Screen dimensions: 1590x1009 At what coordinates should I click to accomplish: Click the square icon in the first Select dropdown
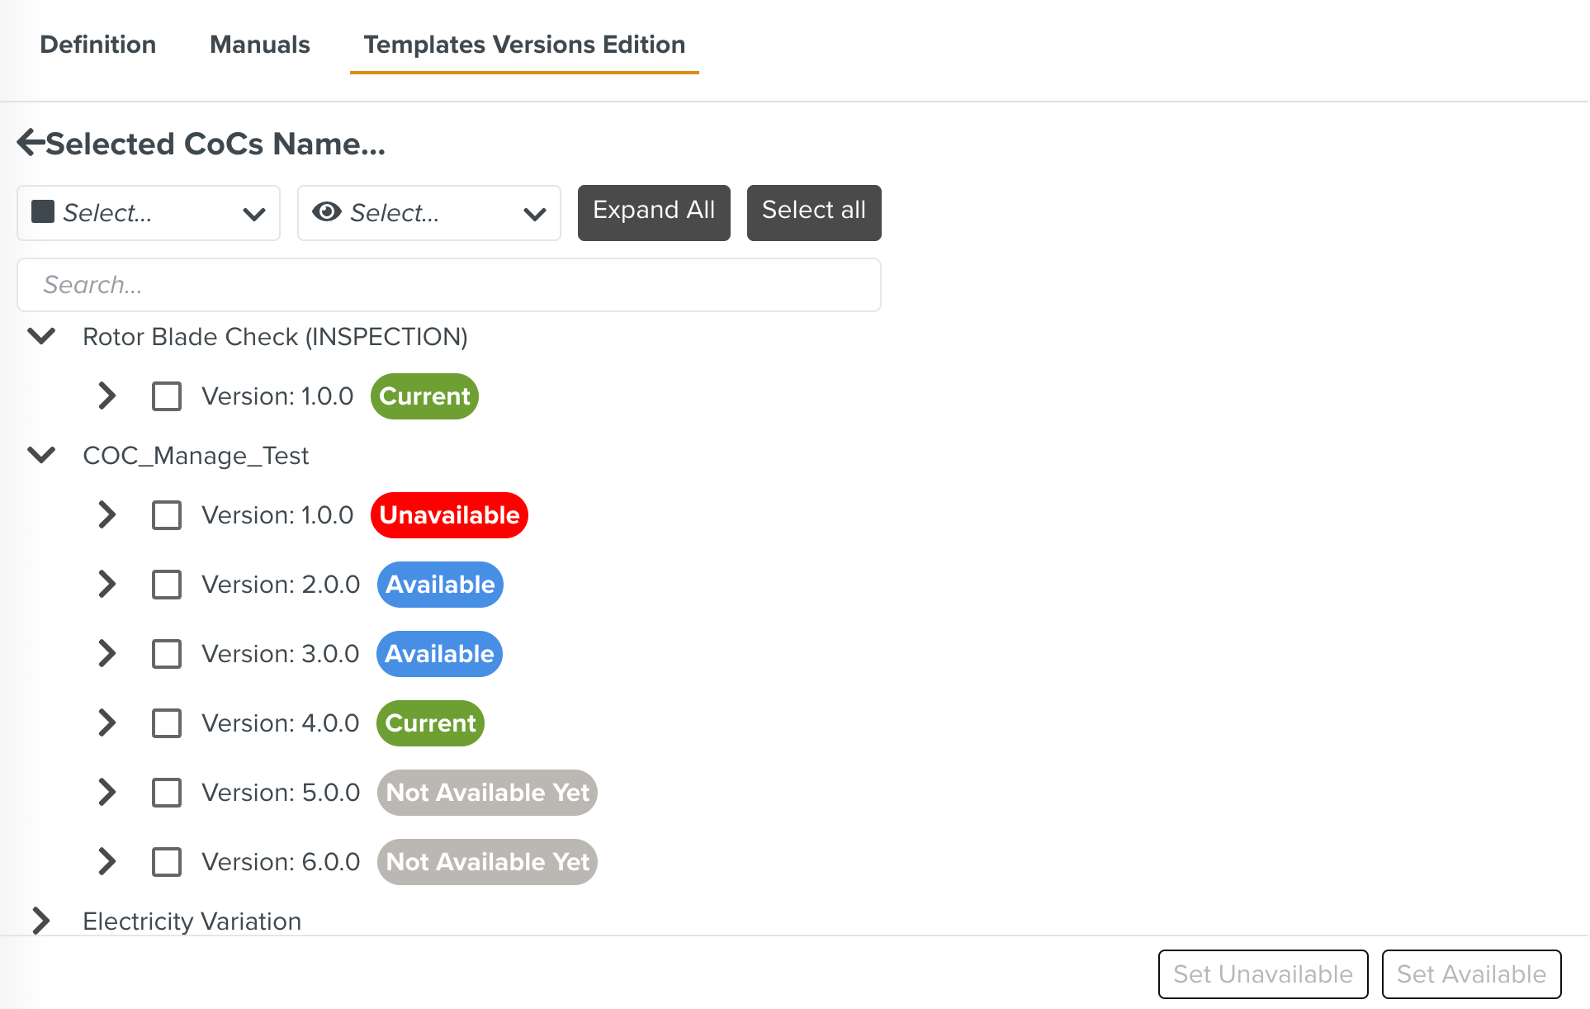pos(42,212)
